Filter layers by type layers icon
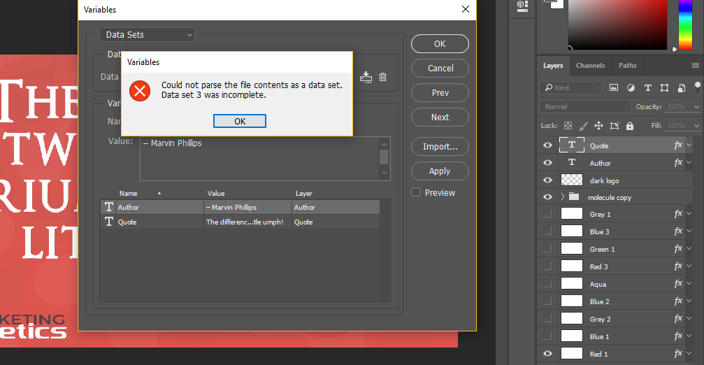704x365 pixels. pos(647,87)
